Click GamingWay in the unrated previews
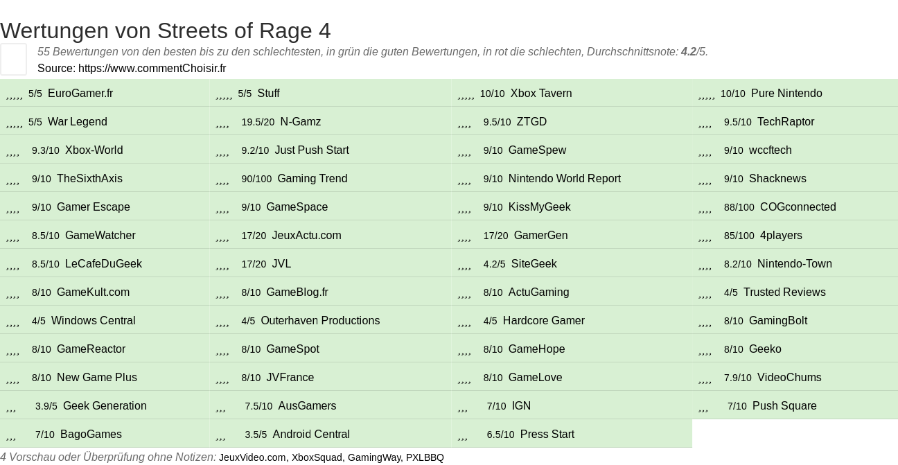 [x=374, y=457]
